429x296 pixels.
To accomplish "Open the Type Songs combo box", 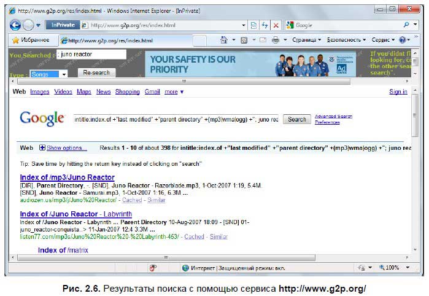I will (x=48, y=74).
